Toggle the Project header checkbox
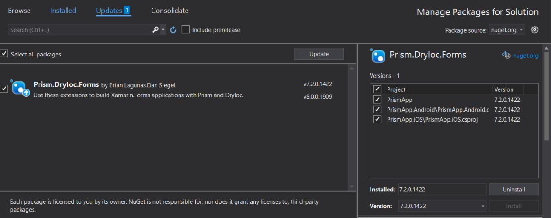 (x=377, y=89)
